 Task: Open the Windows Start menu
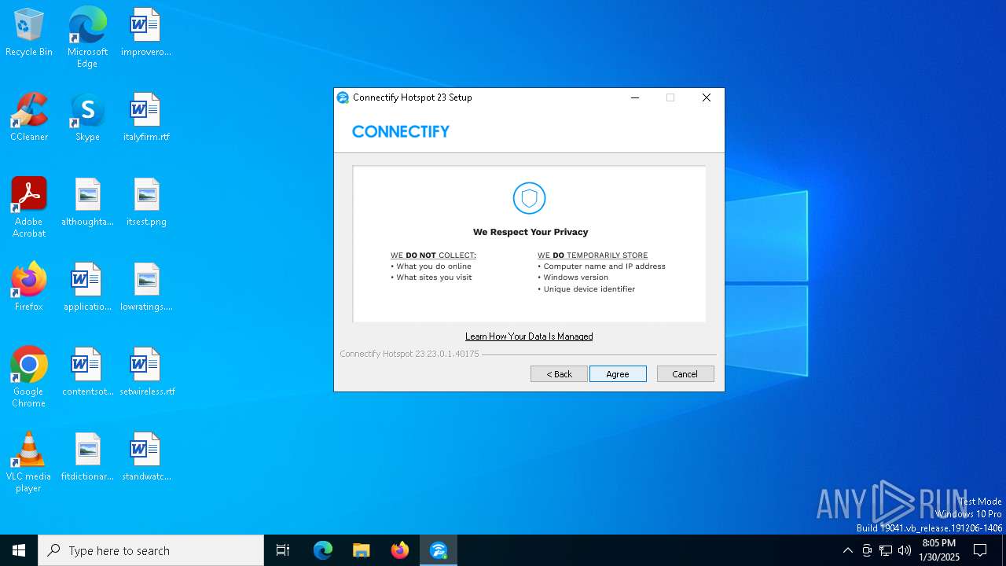(19, 550)
